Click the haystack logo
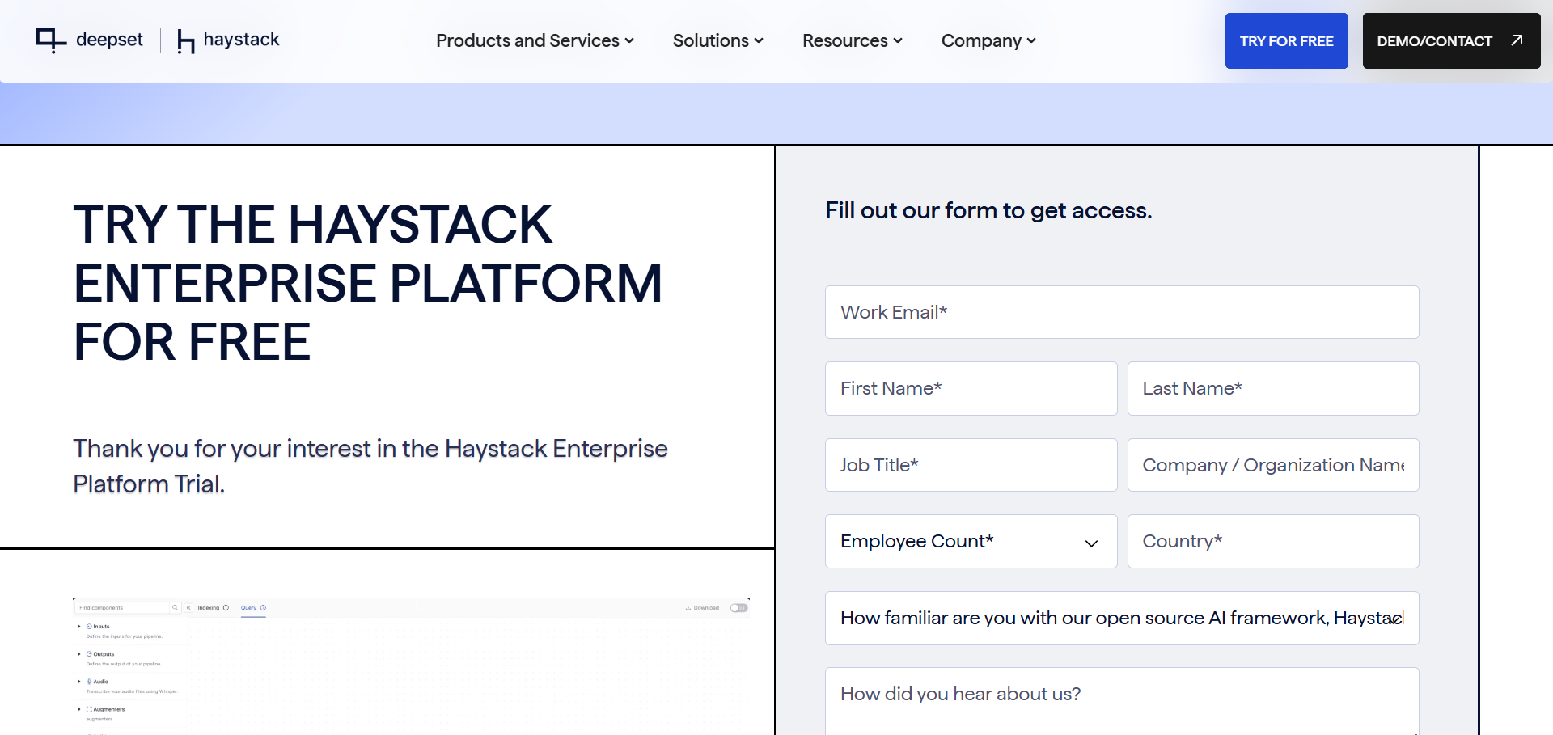Image resolution: width=1553 pixels, height=735 pixels. (228, 40)
